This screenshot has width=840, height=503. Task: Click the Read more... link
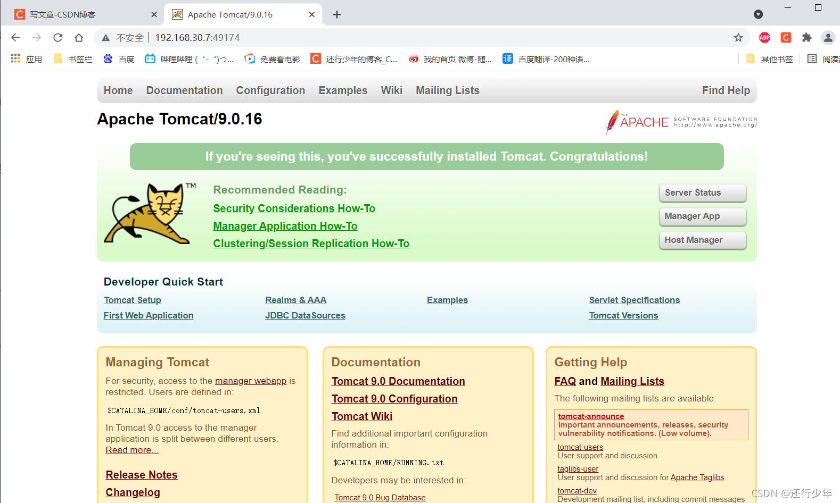tap(132, 450)
